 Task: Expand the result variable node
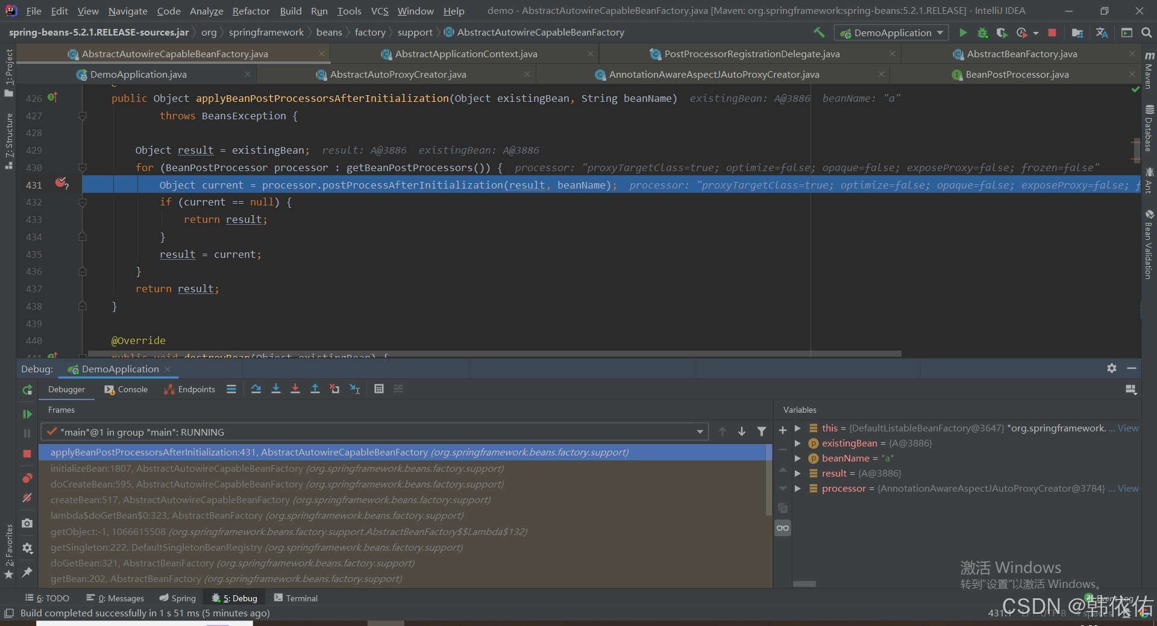pyautogui.click(x=798, y=474)
